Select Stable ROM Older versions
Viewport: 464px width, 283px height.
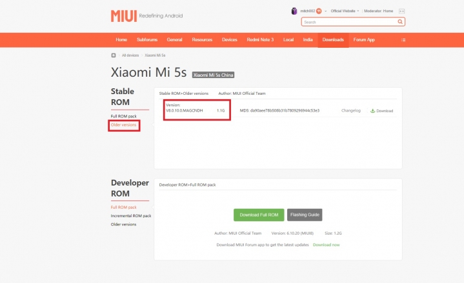tap(124, 125)
